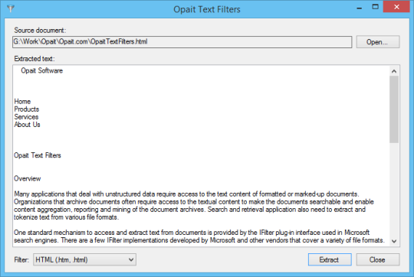
Task: Click the 'Extracted text:' label
Action: [34, 58]
